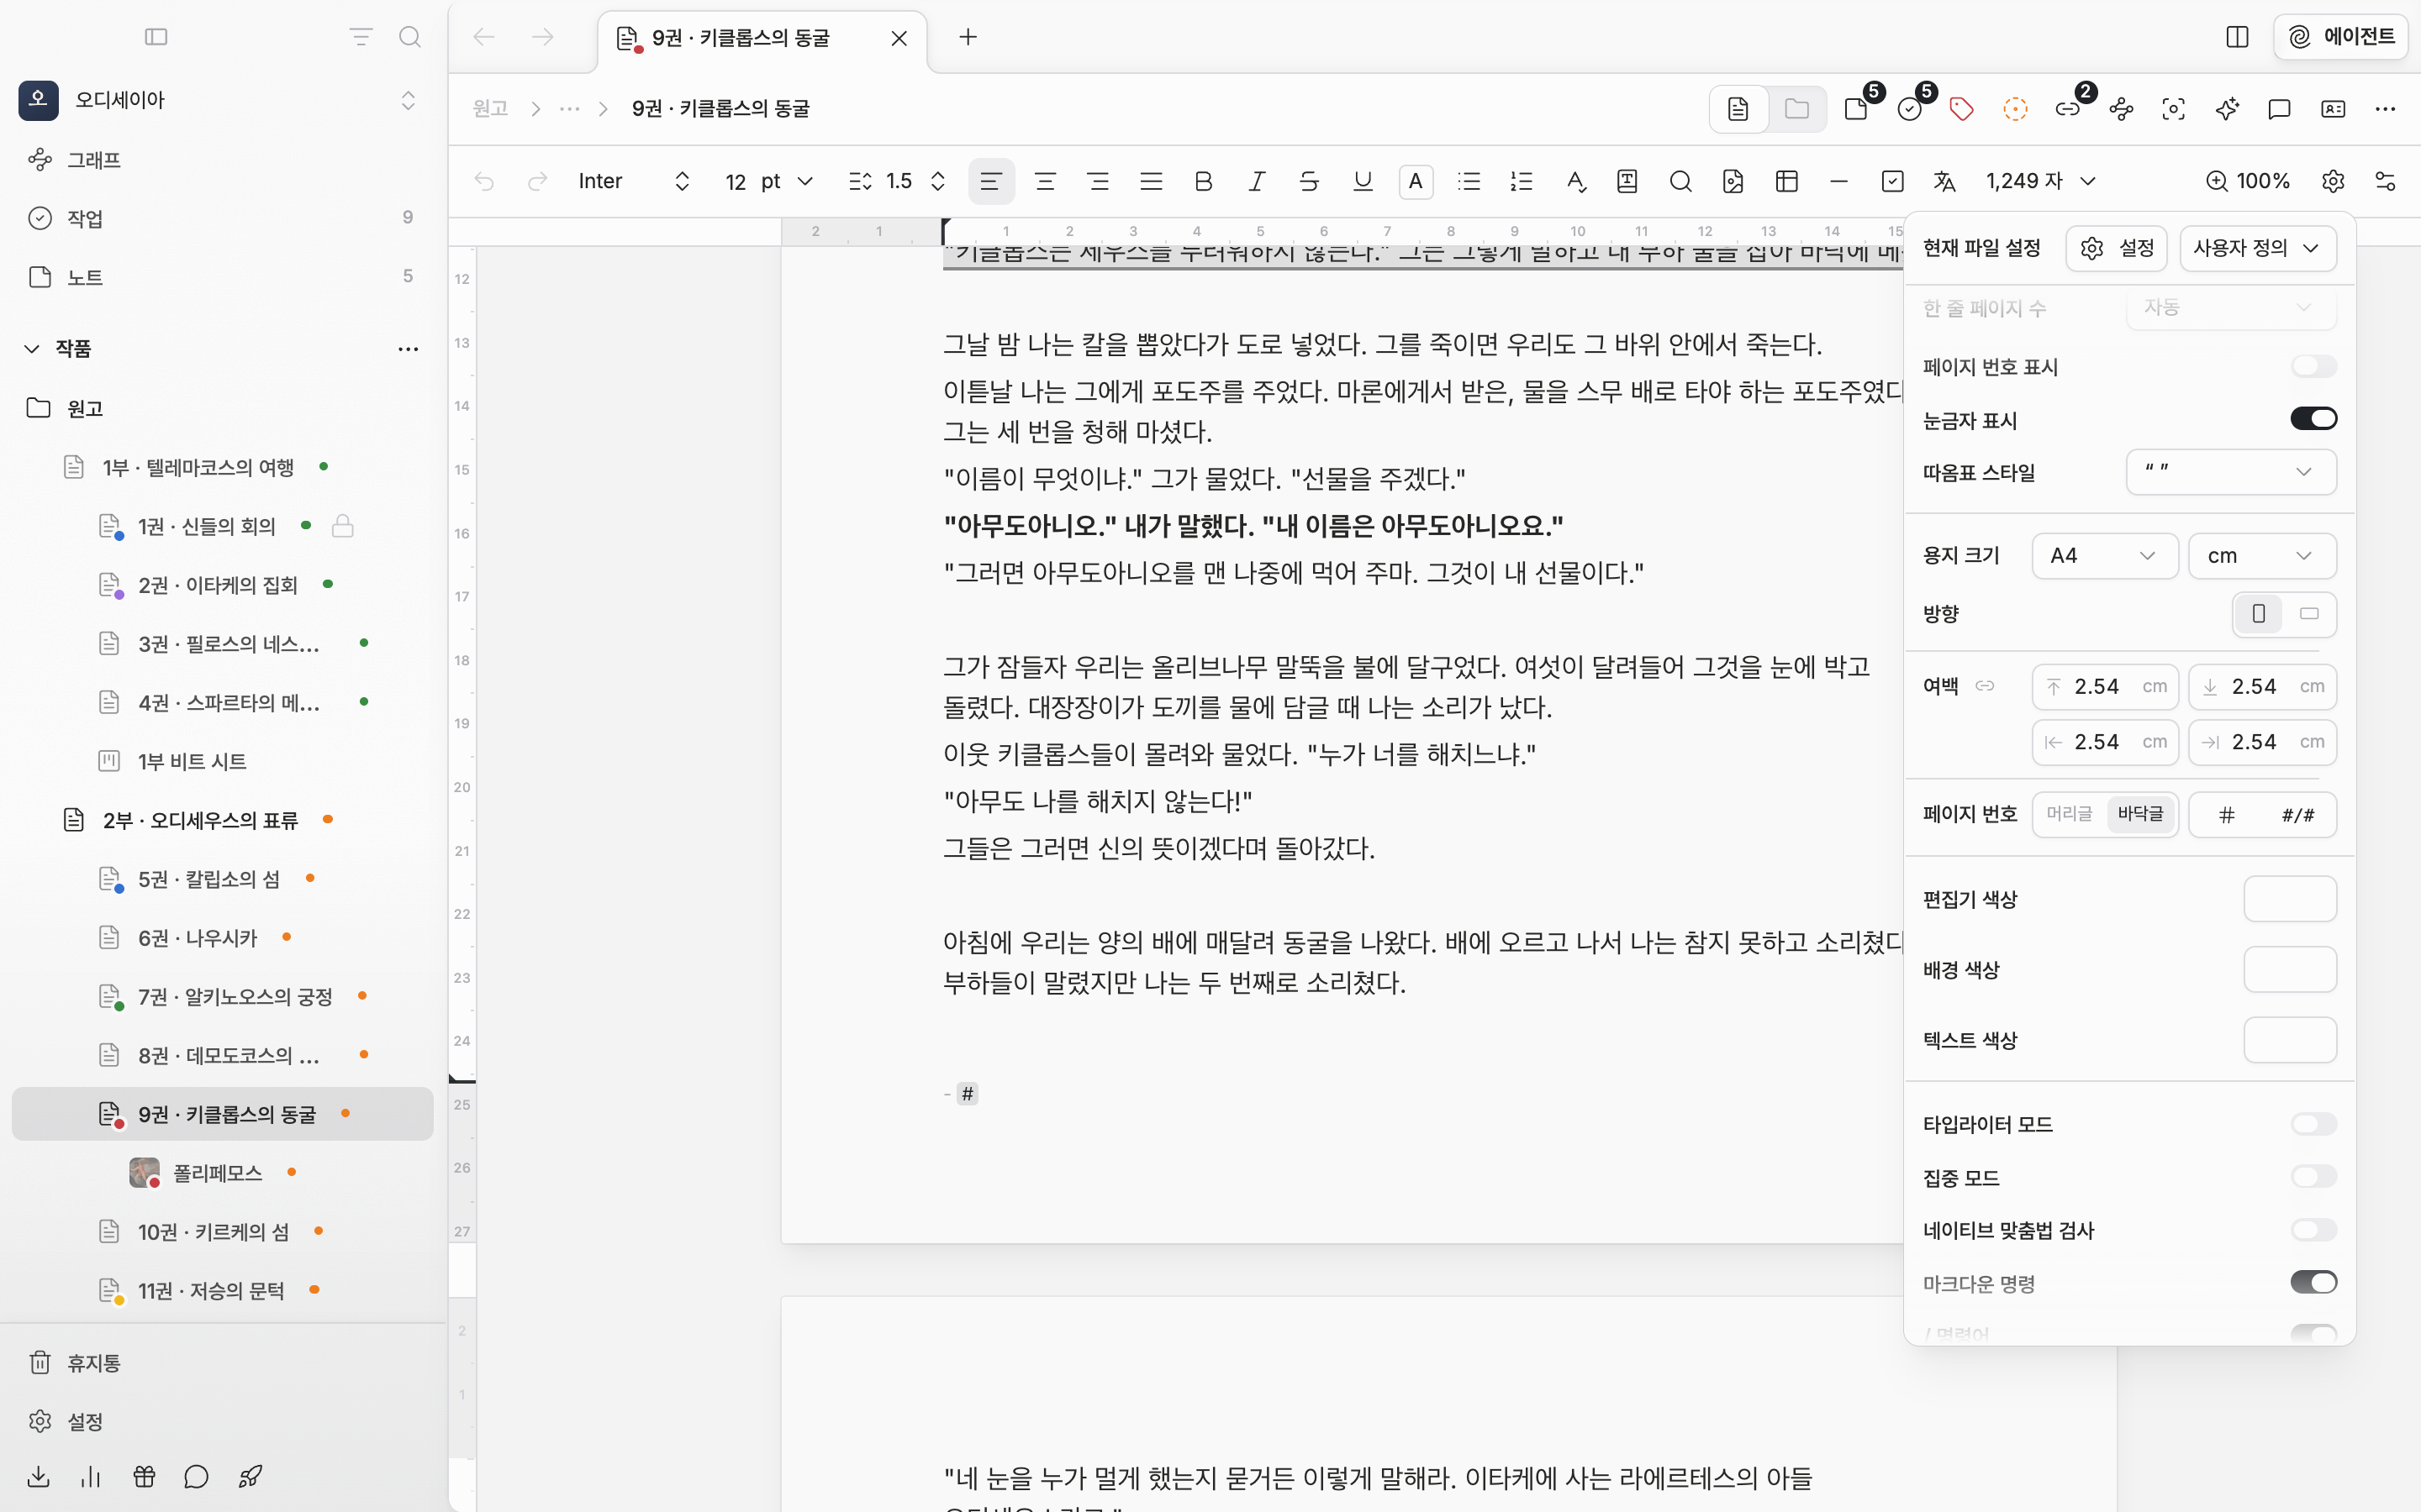Justify the text alignment
Screen dimensions: 2421x1512
[x=1151, y=181]
